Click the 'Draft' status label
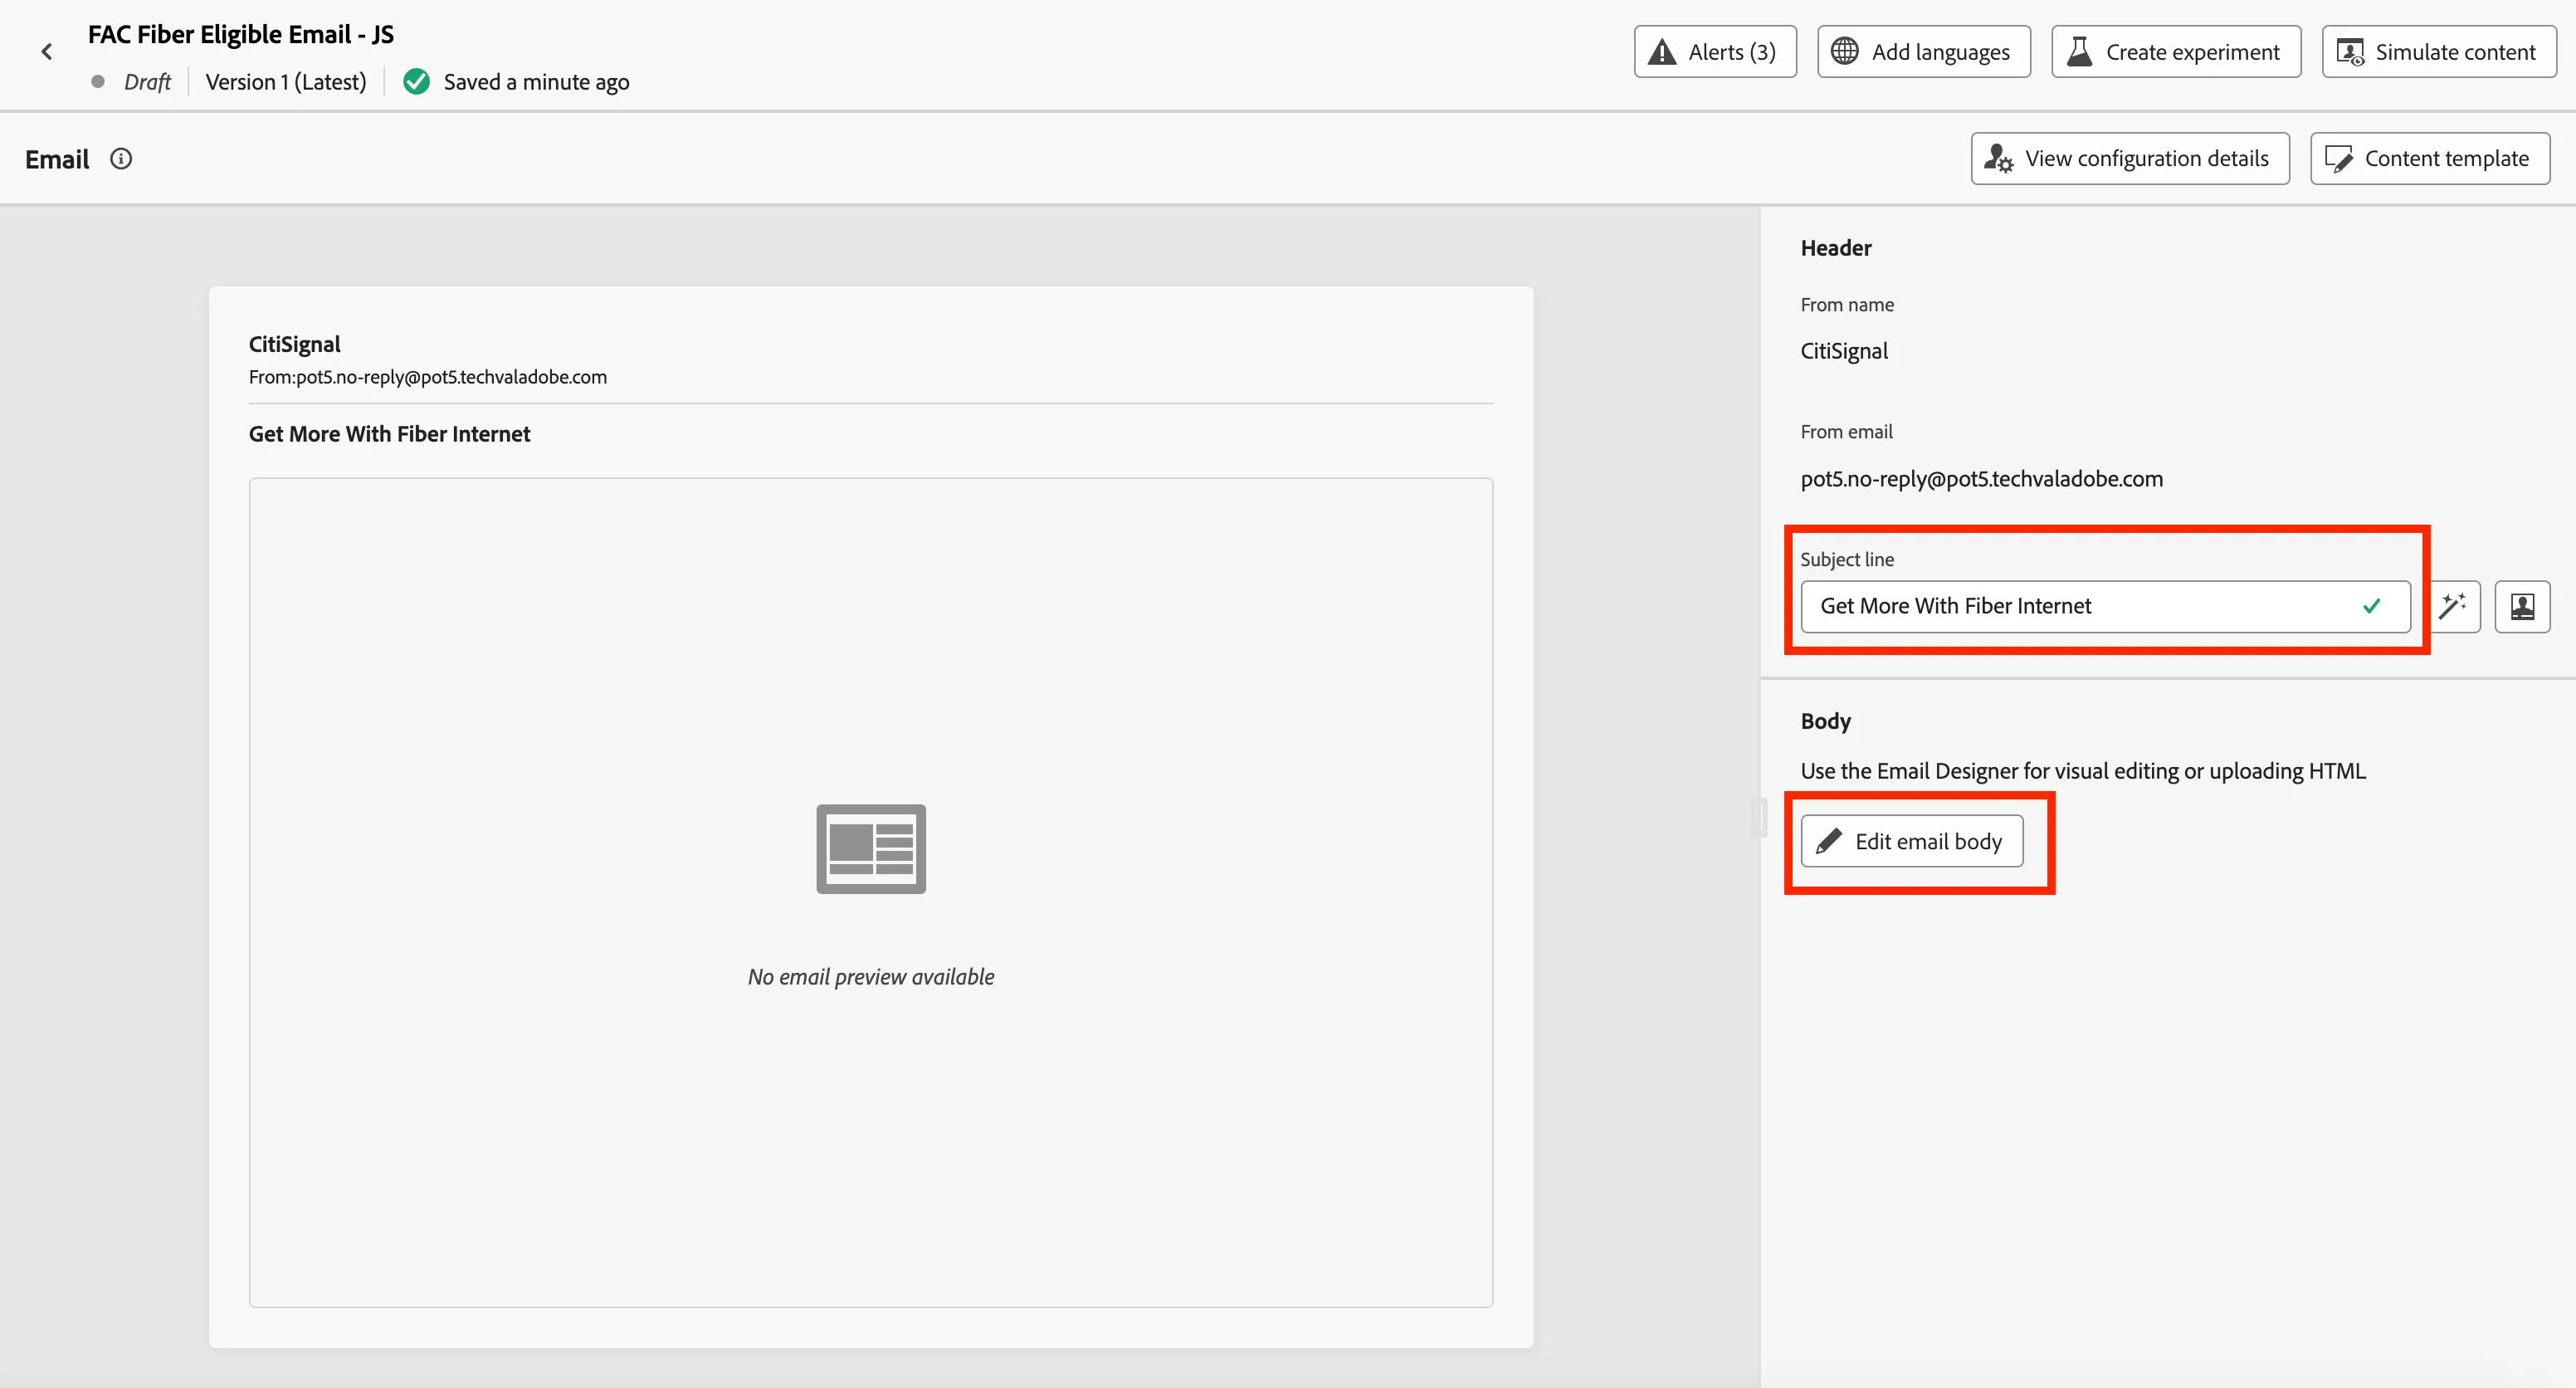 tap(147, 82)
